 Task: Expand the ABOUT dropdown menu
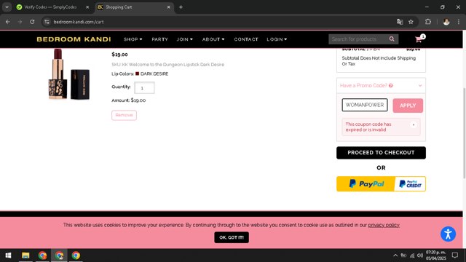click(x=213, y=39)
